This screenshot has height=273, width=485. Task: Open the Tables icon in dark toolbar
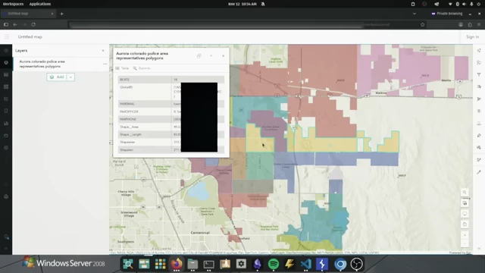6,74
